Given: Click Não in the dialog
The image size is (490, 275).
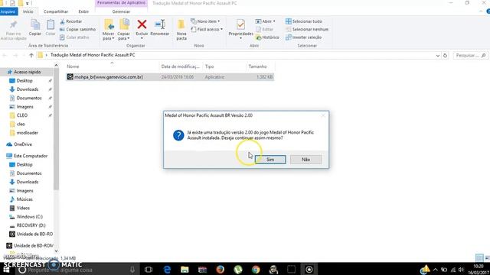Looking at the screenshot, I should tap(305, 160).
